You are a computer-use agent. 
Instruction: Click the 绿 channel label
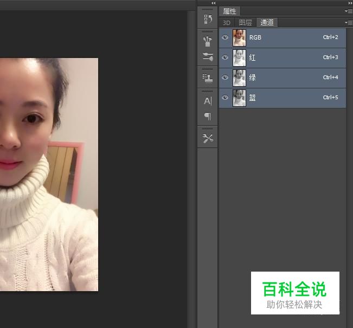252,78
